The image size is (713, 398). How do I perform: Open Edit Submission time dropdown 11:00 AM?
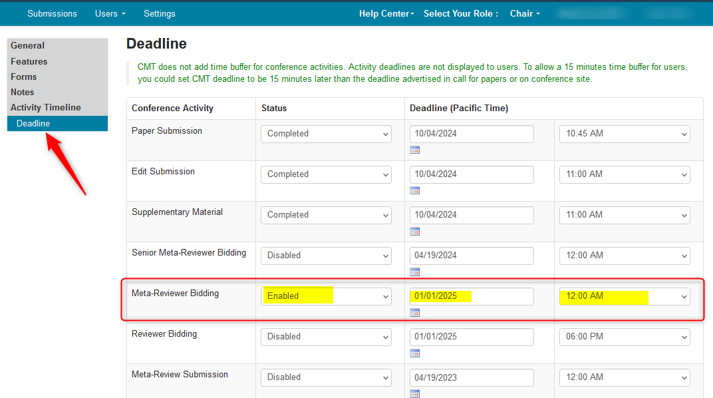[625, 174]
